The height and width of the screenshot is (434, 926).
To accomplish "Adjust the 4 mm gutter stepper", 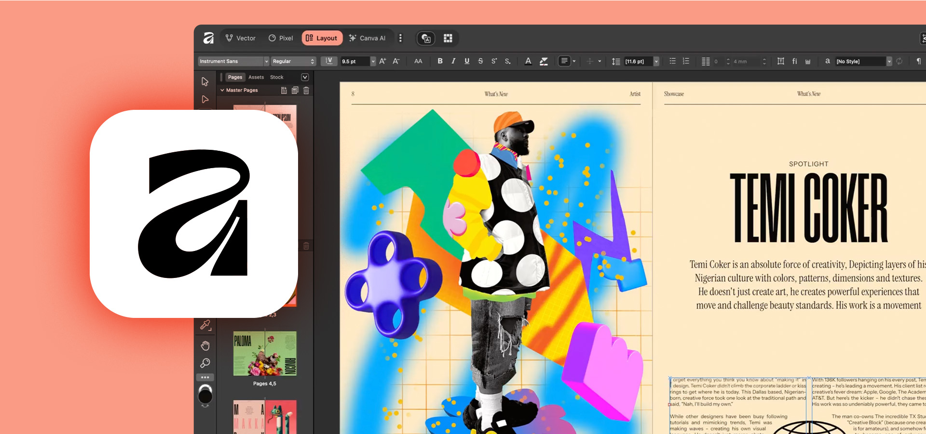I will pyautogui.click(x=764, y=61).
